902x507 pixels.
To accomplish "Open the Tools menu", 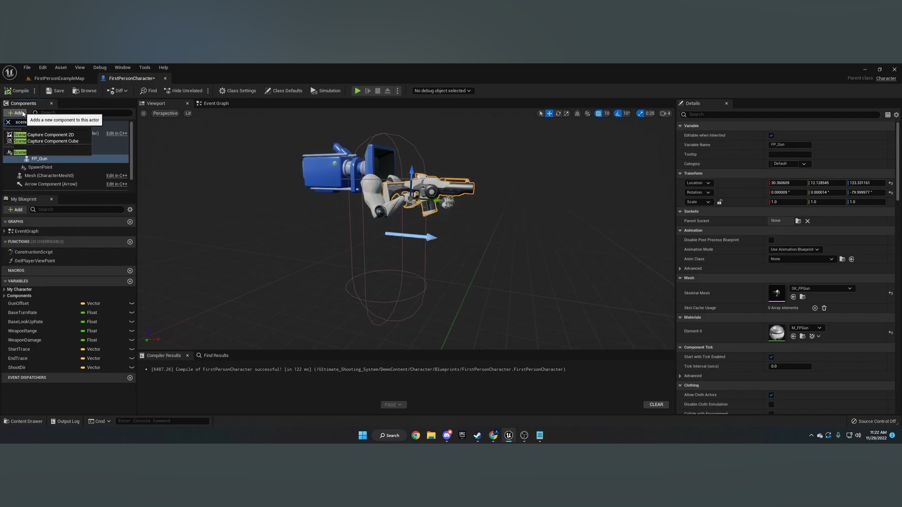I will coord(145,68).
